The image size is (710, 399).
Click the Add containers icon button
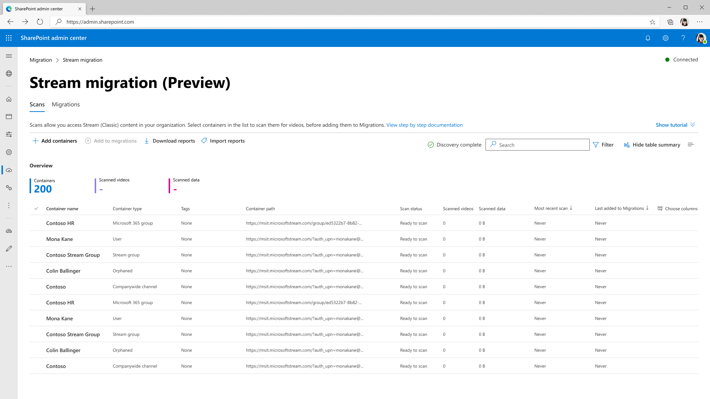35,141
